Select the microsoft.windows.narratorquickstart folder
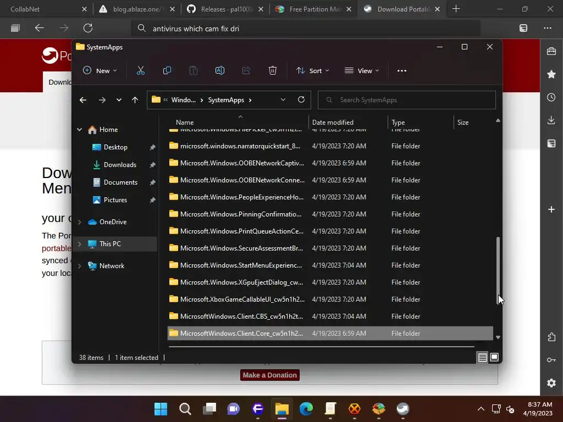The width and height of the screenshot is (563, 422). tap(330, 146)
